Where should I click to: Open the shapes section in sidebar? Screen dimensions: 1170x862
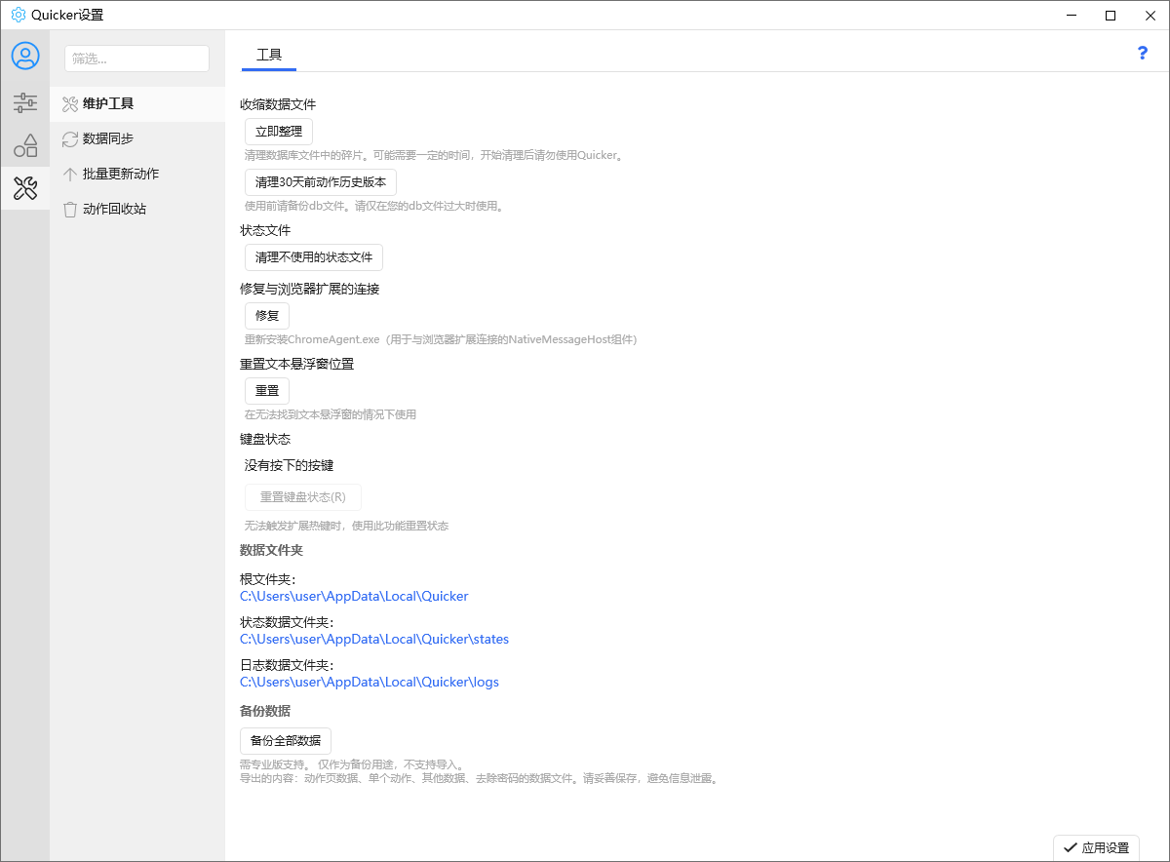coord(25,145)
